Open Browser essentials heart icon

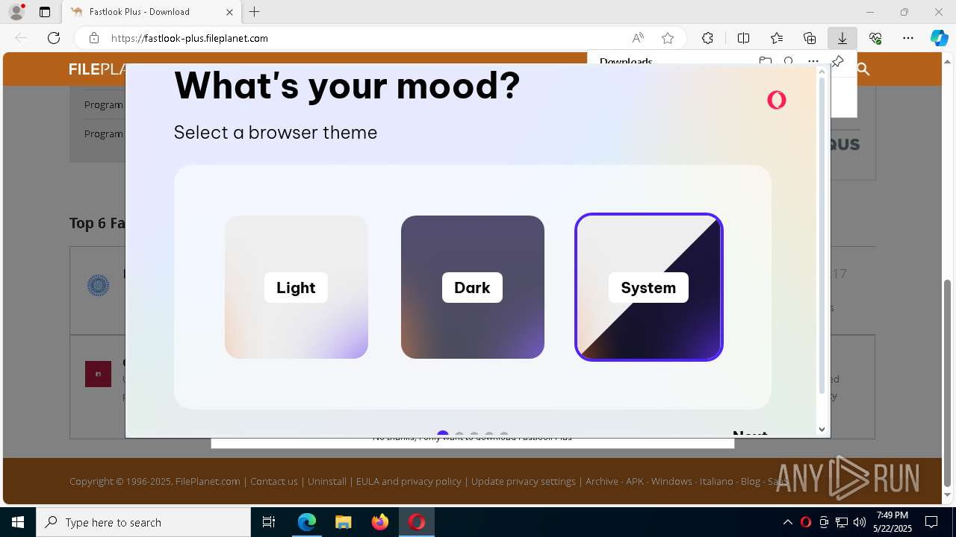tap(875, 38)
